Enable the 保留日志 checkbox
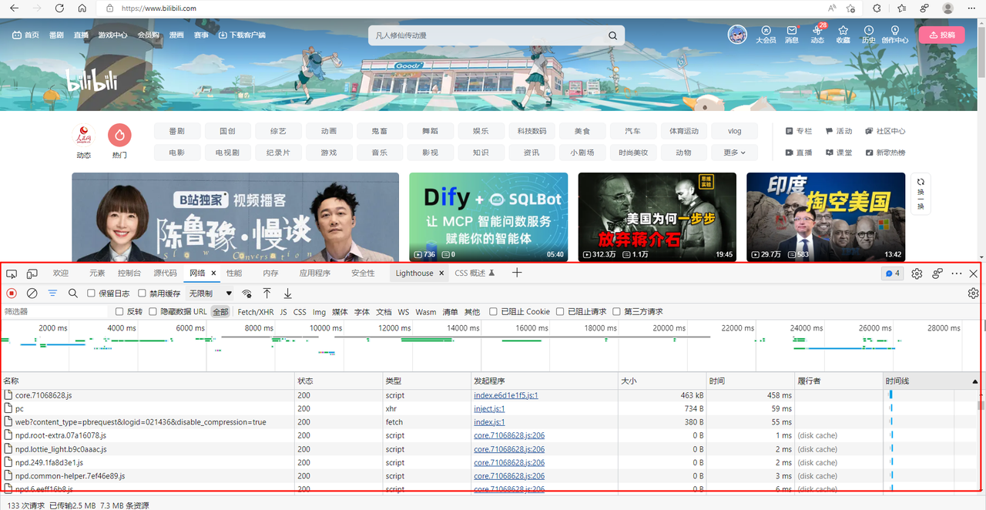The width and height of the screenshot is (986, 510). pyautogui.click(x=92, y=294)
